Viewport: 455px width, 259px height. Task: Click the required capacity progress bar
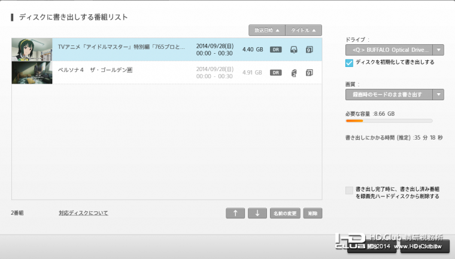tap(389, 121)
